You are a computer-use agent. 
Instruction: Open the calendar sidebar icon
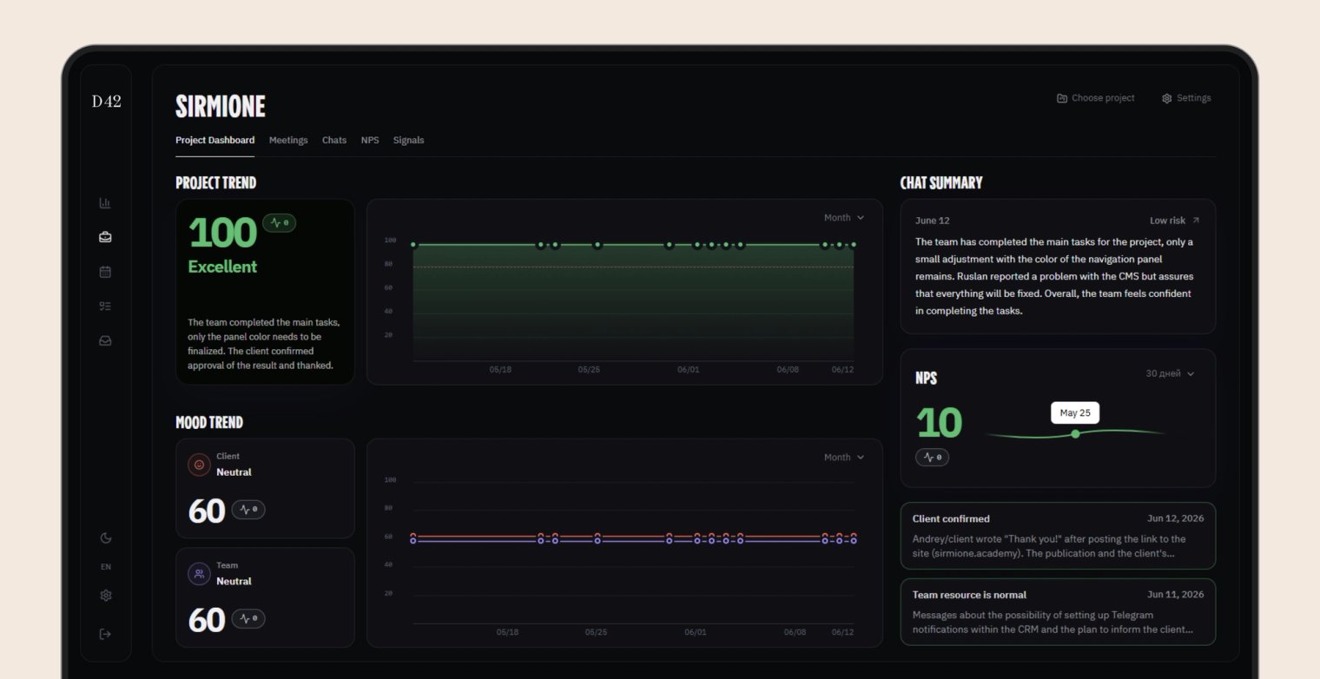point(105,272)
